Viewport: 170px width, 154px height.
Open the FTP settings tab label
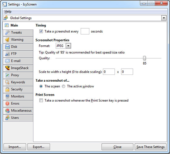[x=14, y=54]
